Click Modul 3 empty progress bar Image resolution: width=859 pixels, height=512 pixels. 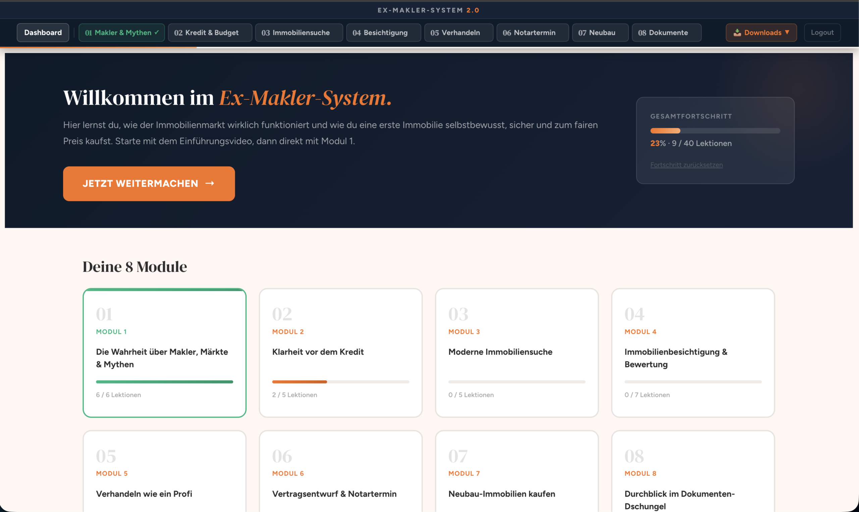click(517, 381)
